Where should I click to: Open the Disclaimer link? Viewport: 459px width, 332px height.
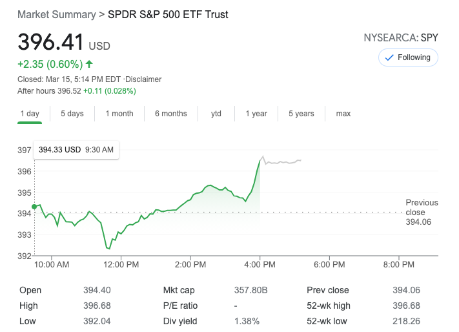(143, 79)
